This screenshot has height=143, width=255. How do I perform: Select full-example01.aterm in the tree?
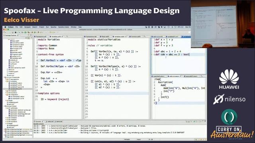pyautogui.click(x=16, y=97)
